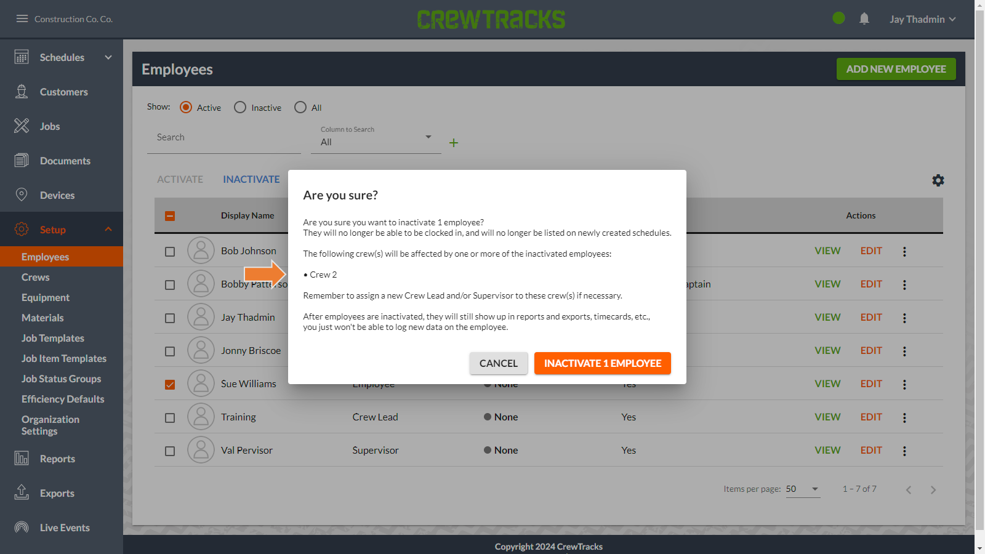Expand the Schedules menu chevron
Viewport: 985px width, 554px height.
point(108,57)
